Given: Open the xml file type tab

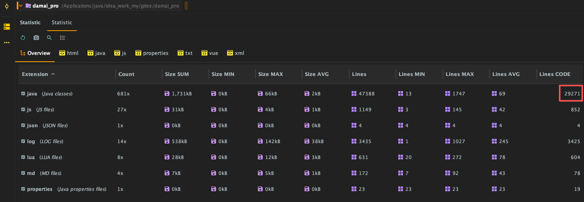Looking at the screenshot, I should pyautogui.click(x=235, y=53).
